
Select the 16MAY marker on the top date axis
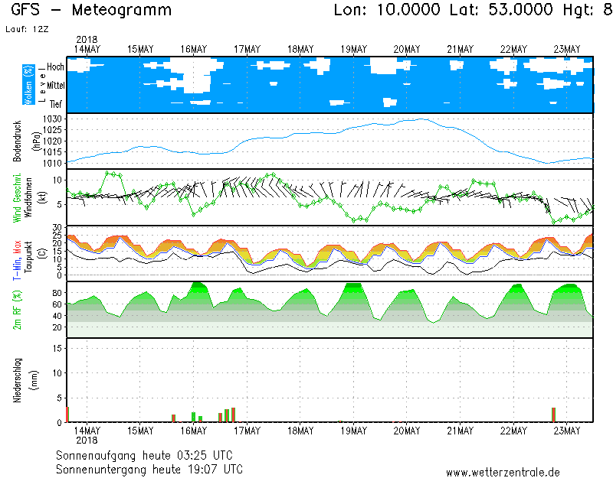194,49
